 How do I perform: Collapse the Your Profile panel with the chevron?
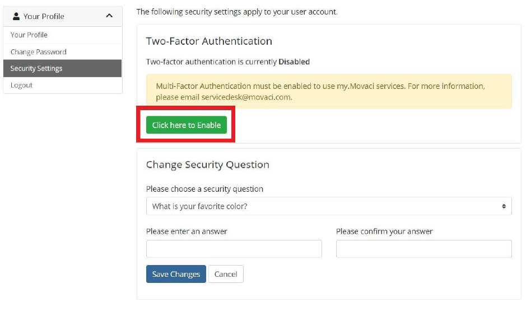click(109, 16)
